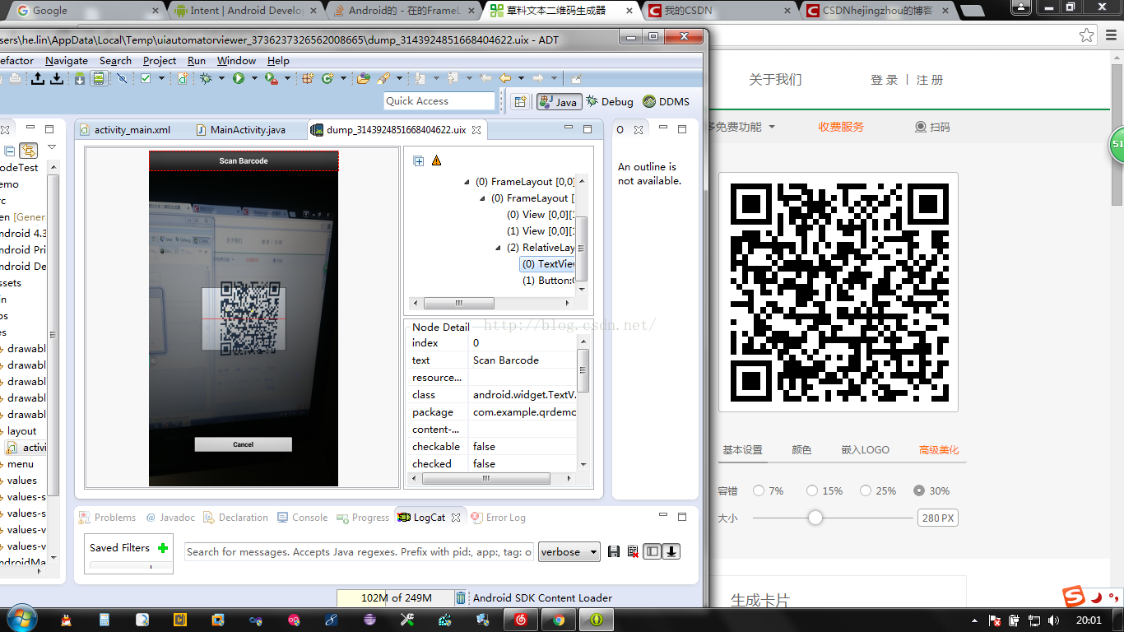Click the bookmark star in Chrome address bar
Image resolution: width=1124 pixels, height=632 pixels.
[1087, 35]
